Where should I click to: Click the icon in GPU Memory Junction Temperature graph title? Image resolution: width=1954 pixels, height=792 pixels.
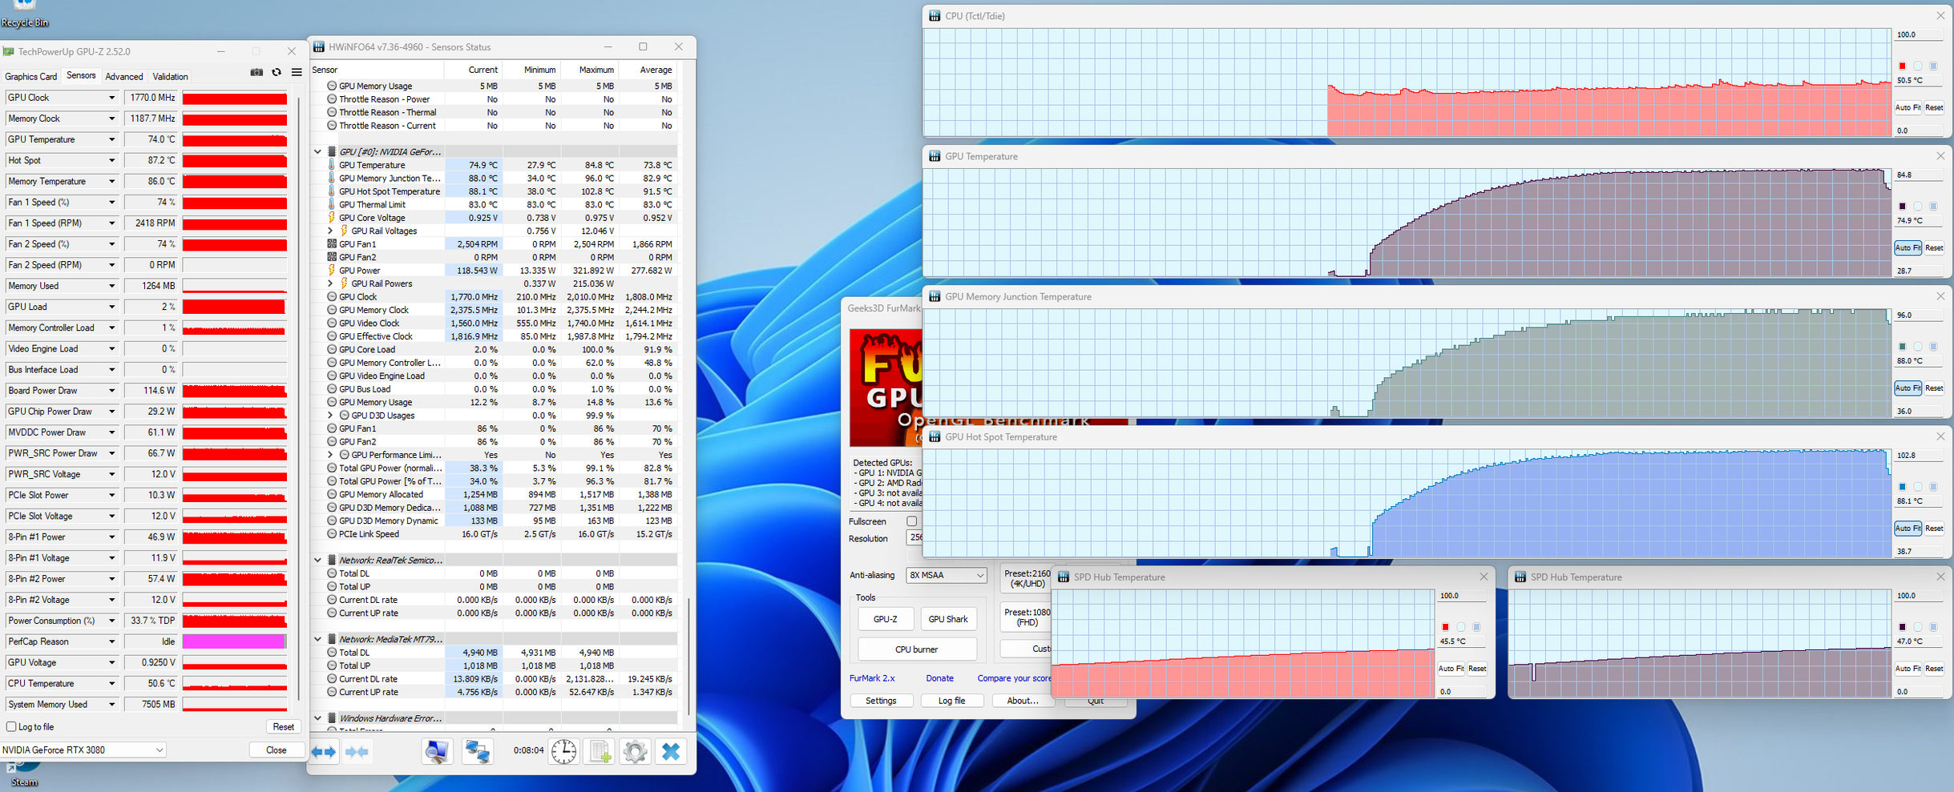coord(935,297)
